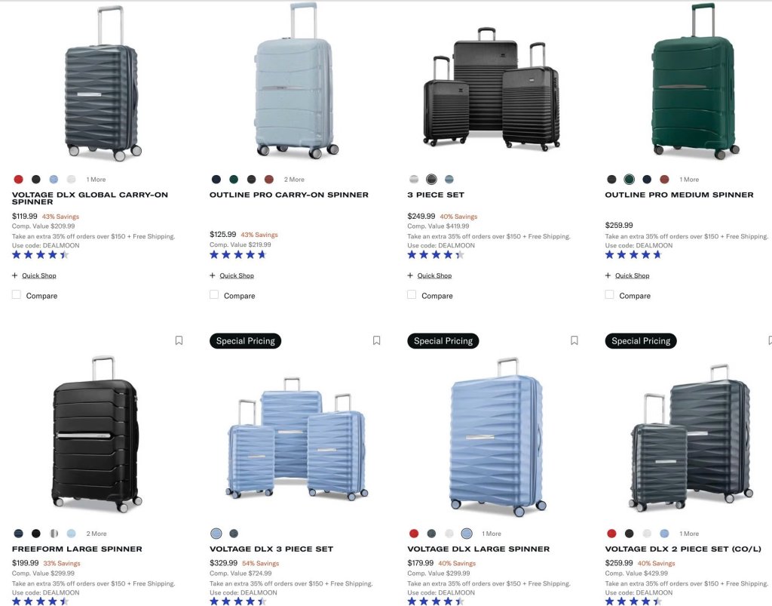This screenshot has height=606, width=772.
Task: Enable Compare for Outline Pro Medium Spinner
Action: [609, 294]
